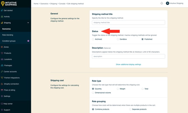Open the Activity page
This screenshot has height=113, width=188.
7,17
